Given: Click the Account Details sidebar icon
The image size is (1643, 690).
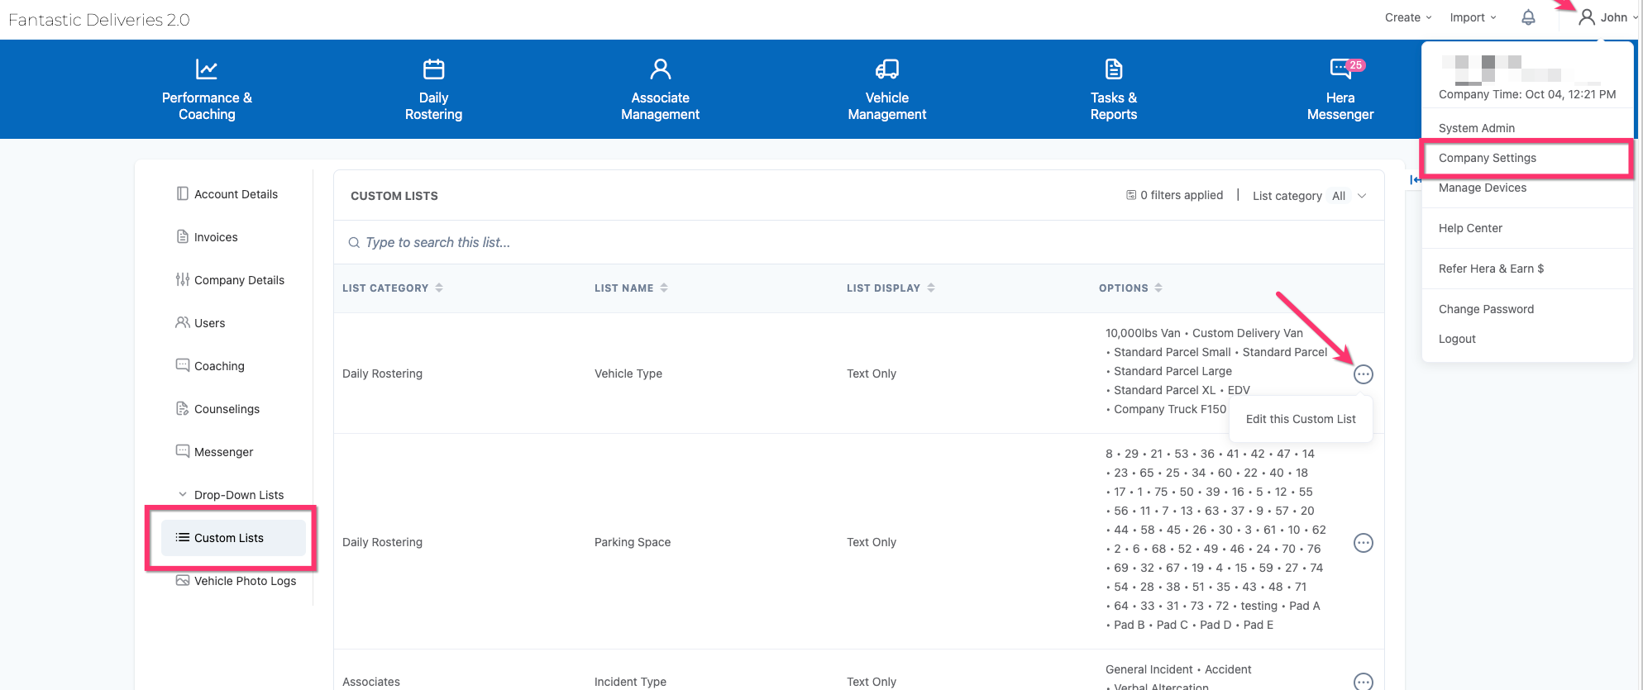Looking at the screenshot, I should tap(183, 193).
